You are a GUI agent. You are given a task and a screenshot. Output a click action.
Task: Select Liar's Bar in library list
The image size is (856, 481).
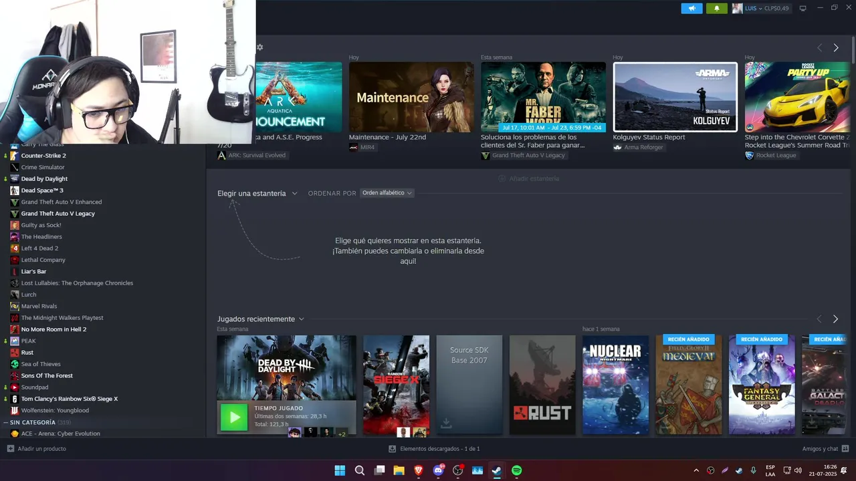tap(33, 271)
